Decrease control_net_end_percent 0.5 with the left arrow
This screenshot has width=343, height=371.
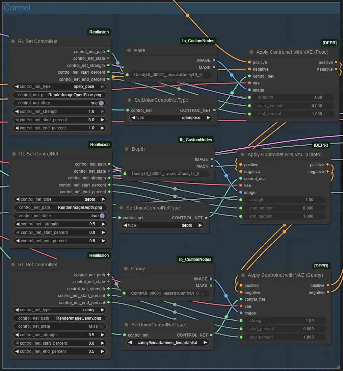[17, 351]
